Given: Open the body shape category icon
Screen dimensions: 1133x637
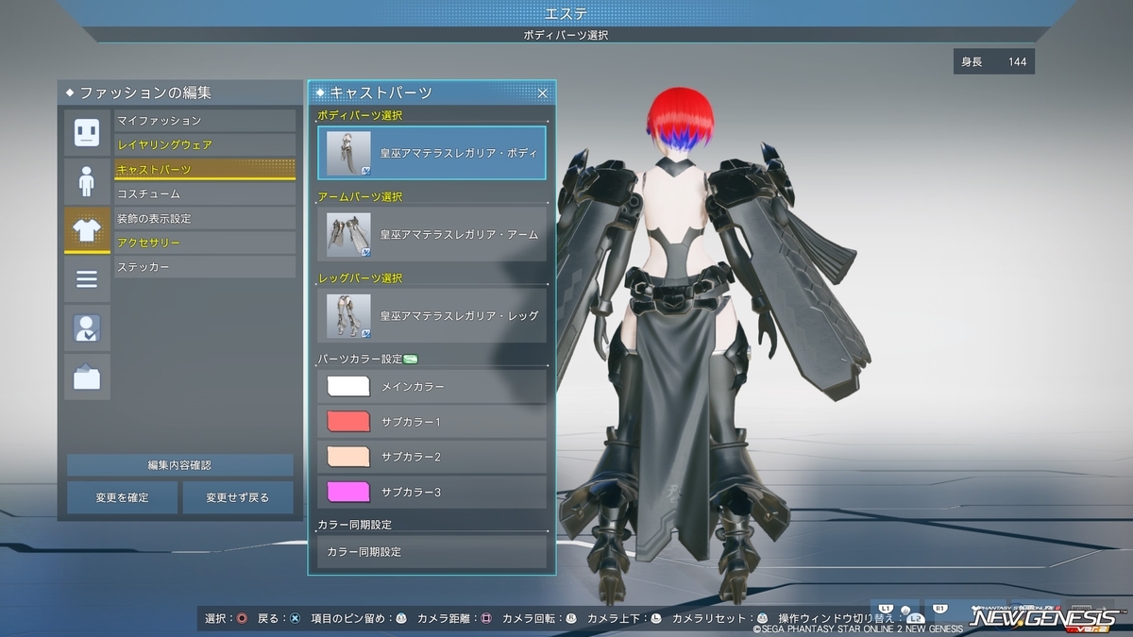Looking at the screenshot, I should click(87, 180).
